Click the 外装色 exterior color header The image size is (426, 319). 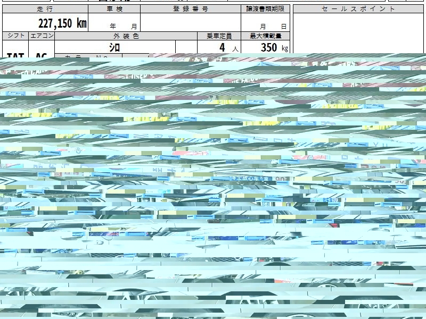tap(126, 36)
